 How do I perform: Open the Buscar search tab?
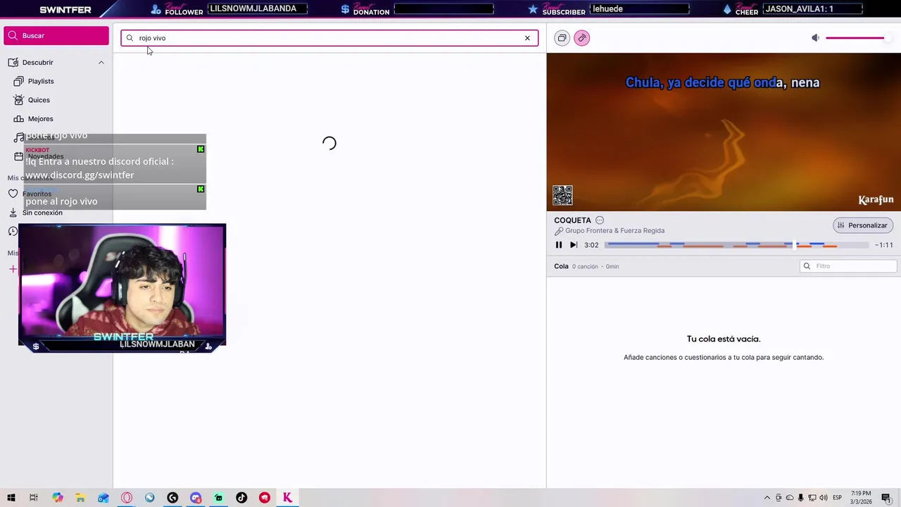pyautogui.click(x=56, y=36)
